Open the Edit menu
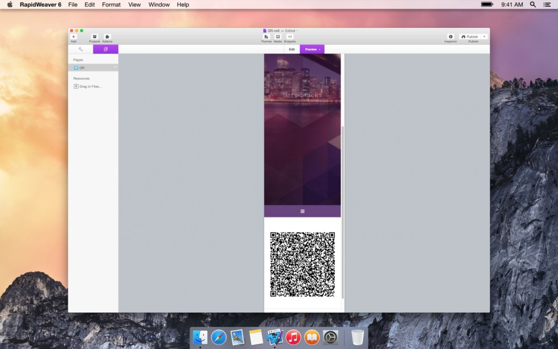 coord(90,5)
